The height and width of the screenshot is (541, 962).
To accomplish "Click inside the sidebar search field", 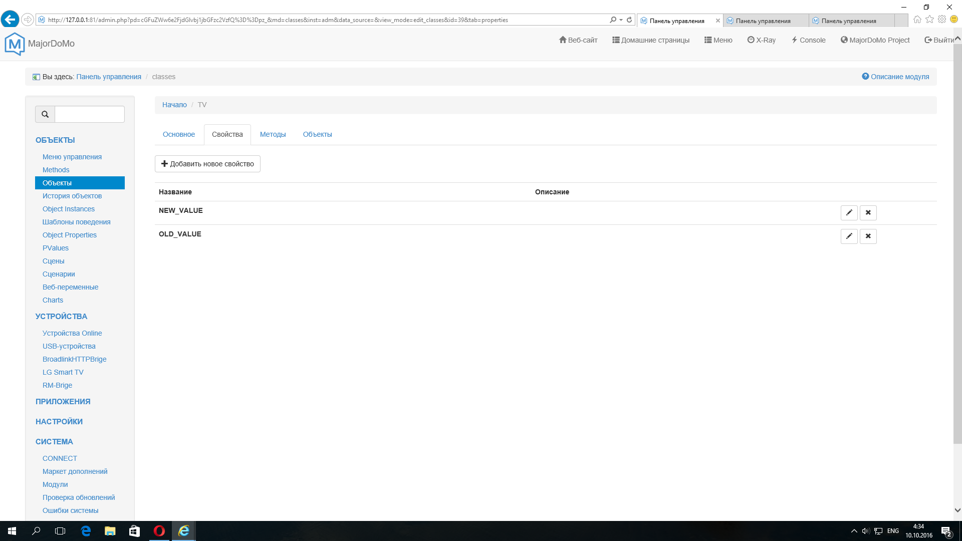I will click(x=90, y=114).
